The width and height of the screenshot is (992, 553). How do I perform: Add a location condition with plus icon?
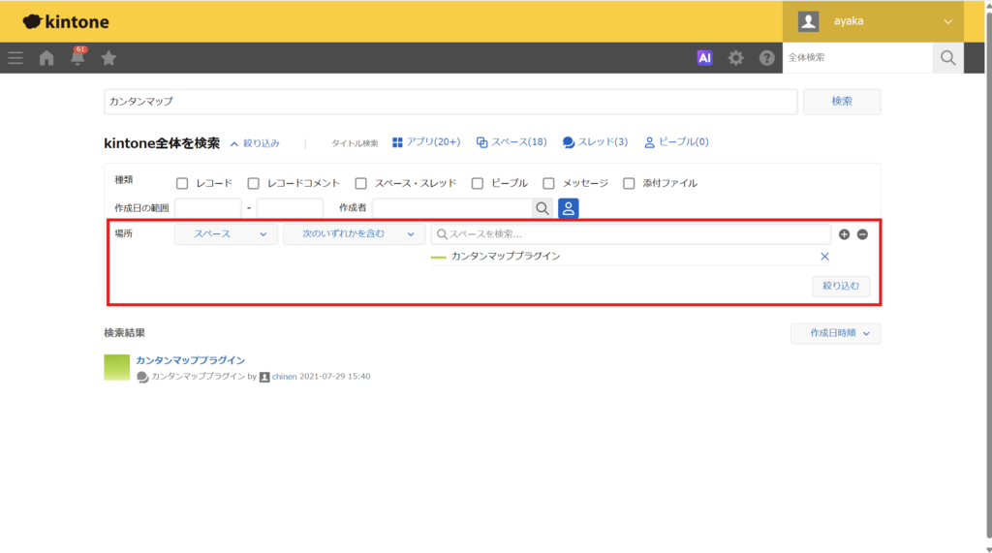click(844, 234)
